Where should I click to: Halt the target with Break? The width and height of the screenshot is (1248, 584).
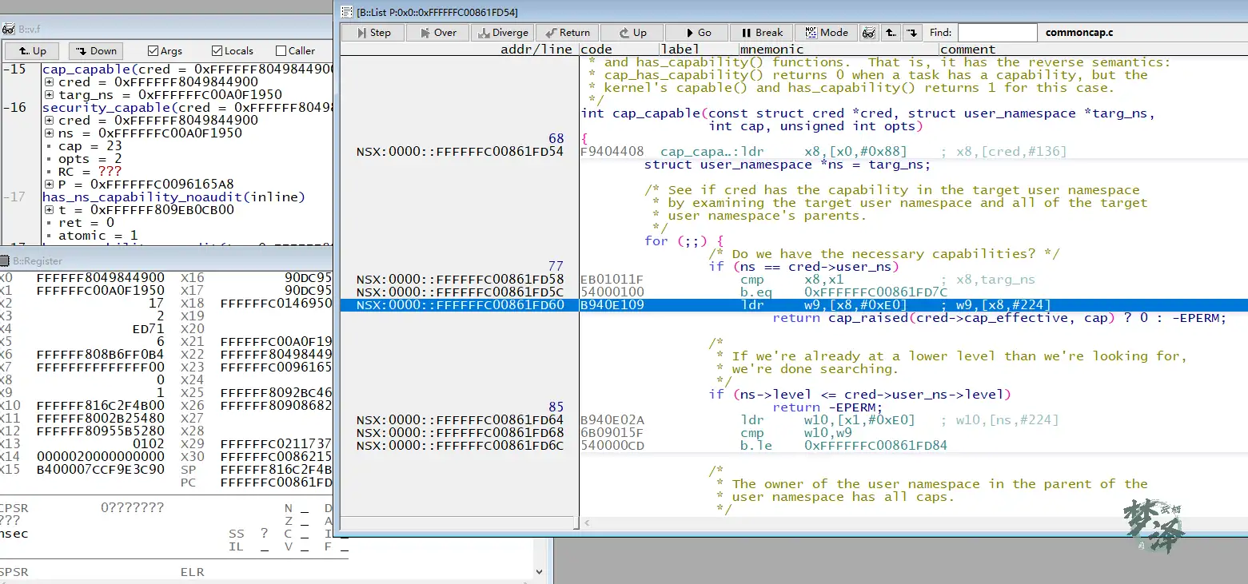pyautogui.click(x=761, y=33)
